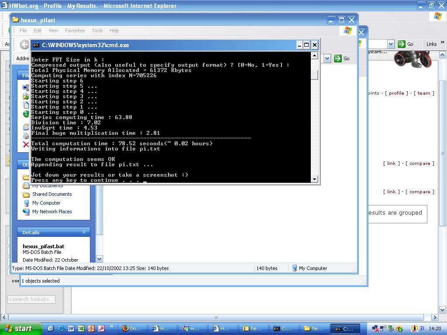447x335 pixels.
Task: Click the lower [ link ] on HWbot page
Action: [x=391, y=192]
